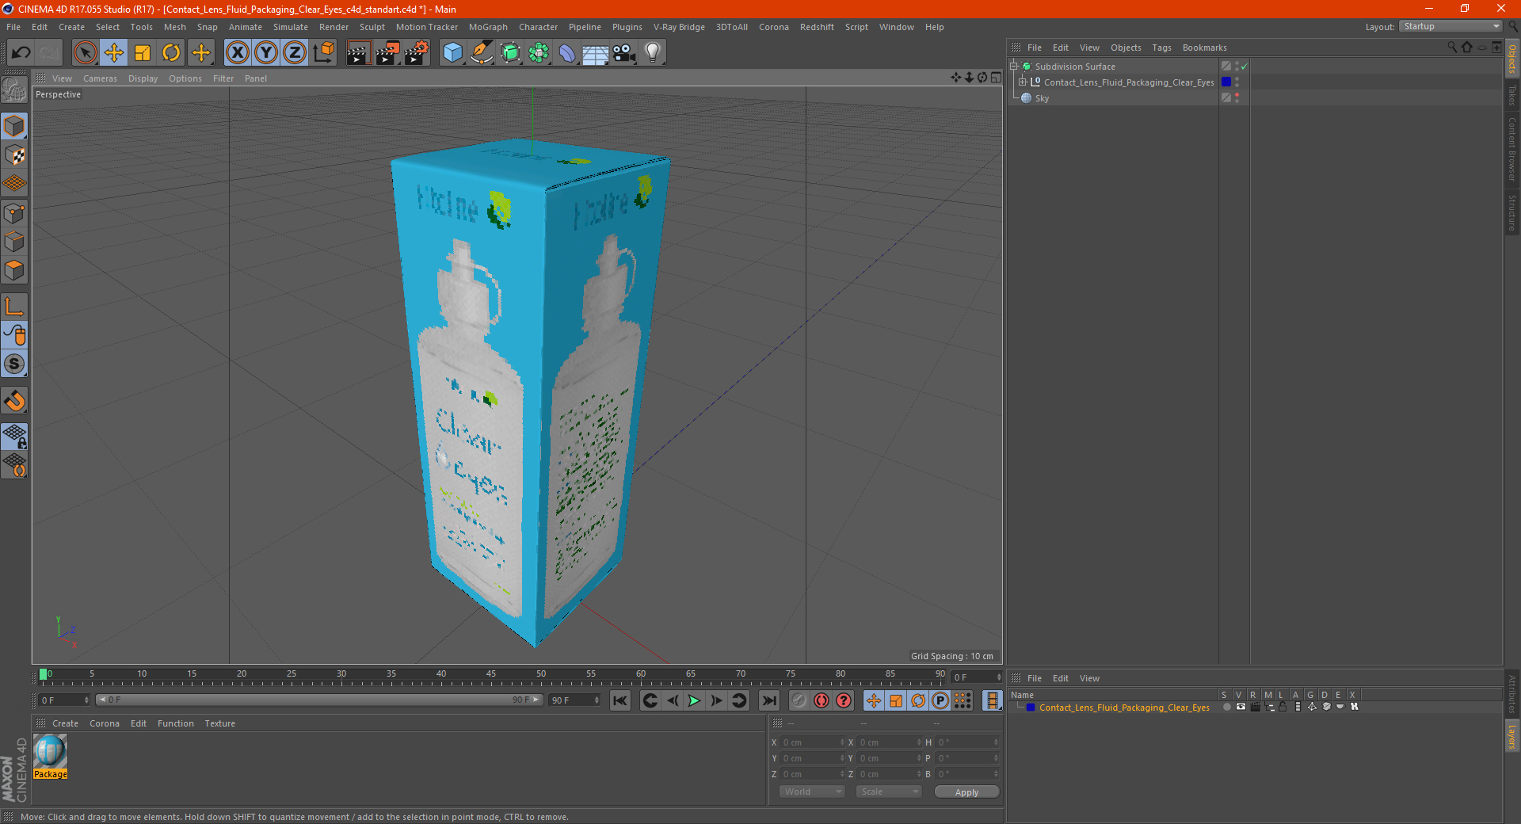Switch to Edges mode in left sidebar
The width and height of the screenshot is (1521, 824).
coord(14,242)
